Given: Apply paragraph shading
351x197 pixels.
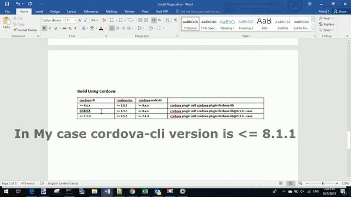Looking at the screenshot, I should pos(151,28).
